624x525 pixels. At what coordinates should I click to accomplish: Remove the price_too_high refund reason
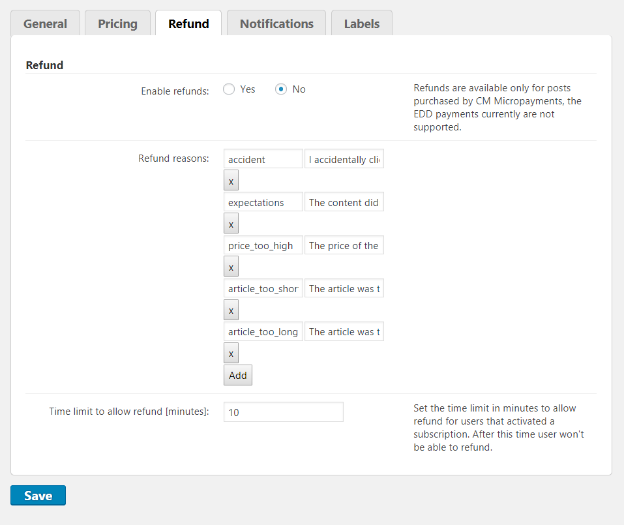click(x=231, y=266)
